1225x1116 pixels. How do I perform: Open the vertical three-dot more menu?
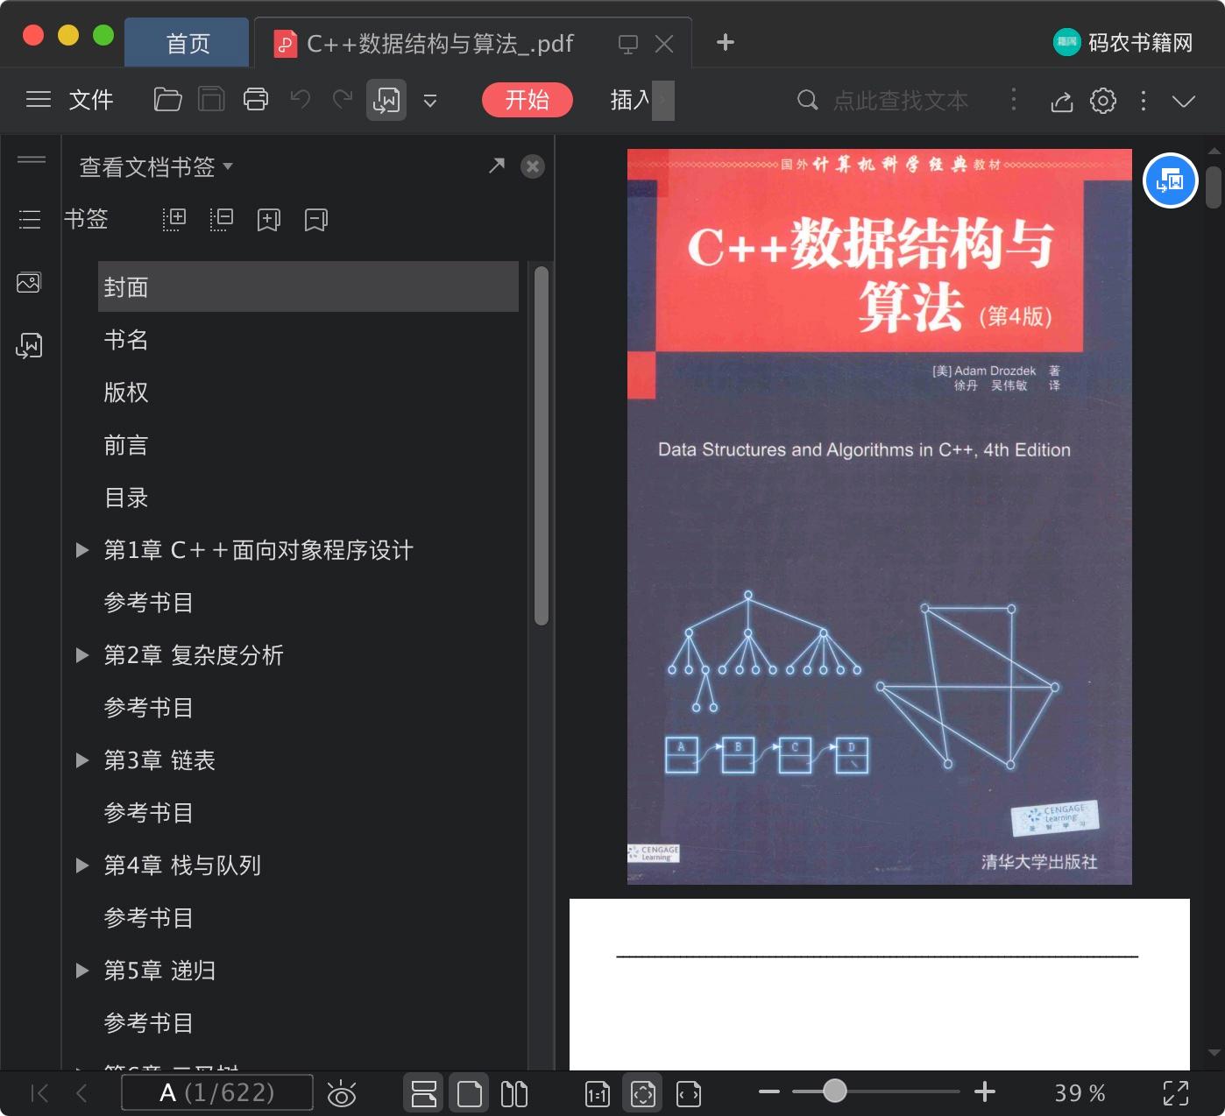[x=1144, y=101]
